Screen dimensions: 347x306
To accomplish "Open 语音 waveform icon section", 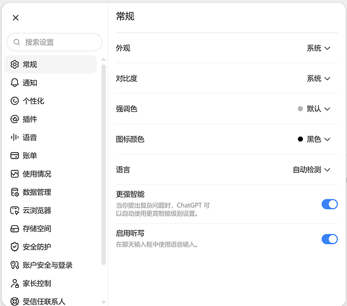I will coord(15,138).
